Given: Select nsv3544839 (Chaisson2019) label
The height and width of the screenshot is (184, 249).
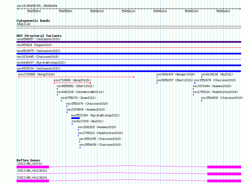Looking at the screenshot, I should [222, 98].
